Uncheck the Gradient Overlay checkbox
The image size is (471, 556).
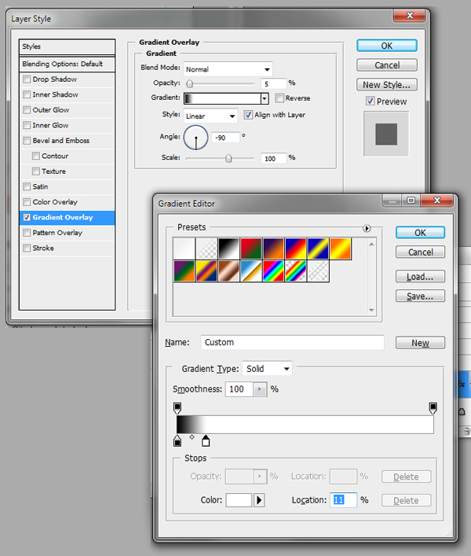click(27, 217)
